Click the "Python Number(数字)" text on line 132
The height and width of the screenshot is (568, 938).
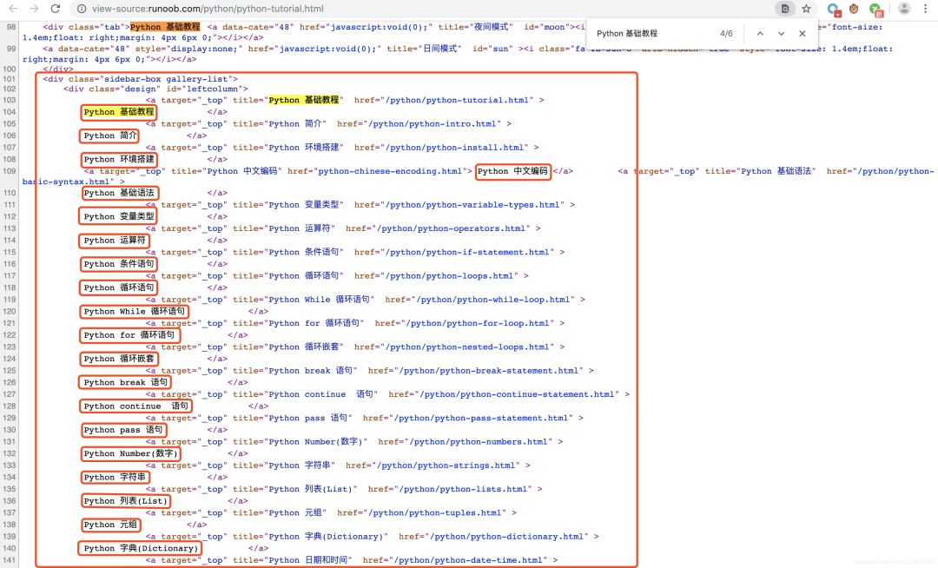[x=130, y=454]
